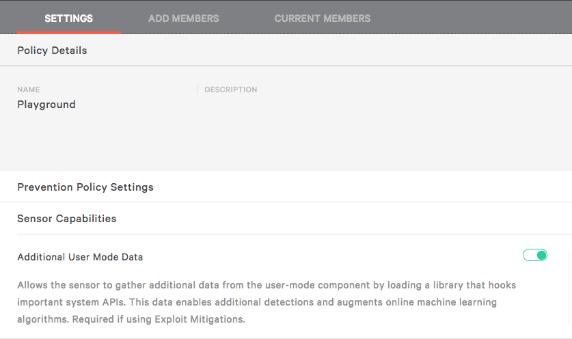Image resolution: width=572 pixels, height=339 pixels.
Task: Click the red underline beneath SETTINGS
Action: coord(69,33)
